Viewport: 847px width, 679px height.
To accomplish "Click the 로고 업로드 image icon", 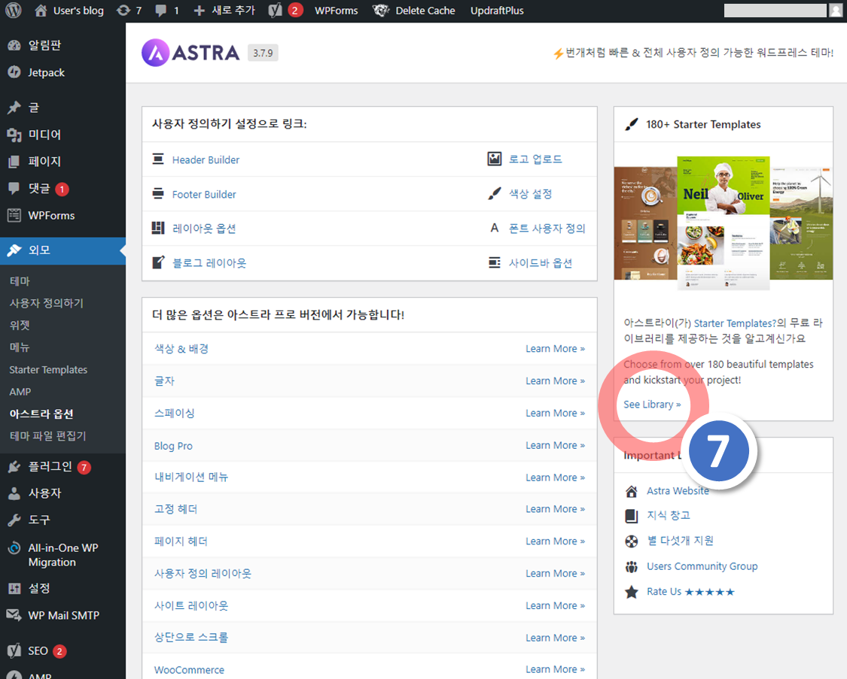I will pos(494,159).
